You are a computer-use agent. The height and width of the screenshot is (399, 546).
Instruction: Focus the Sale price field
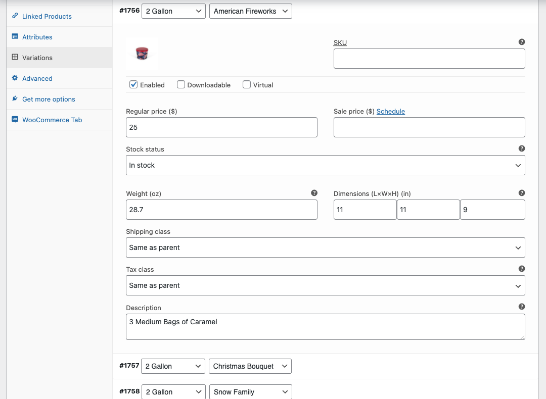click(429, 127)
